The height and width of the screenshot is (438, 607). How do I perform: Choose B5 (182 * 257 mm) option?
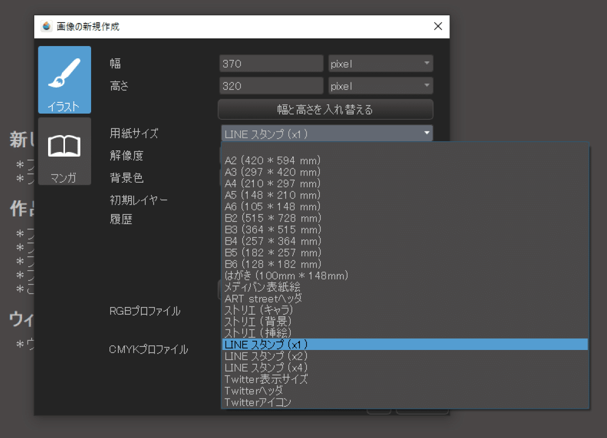tap(405, 253)
